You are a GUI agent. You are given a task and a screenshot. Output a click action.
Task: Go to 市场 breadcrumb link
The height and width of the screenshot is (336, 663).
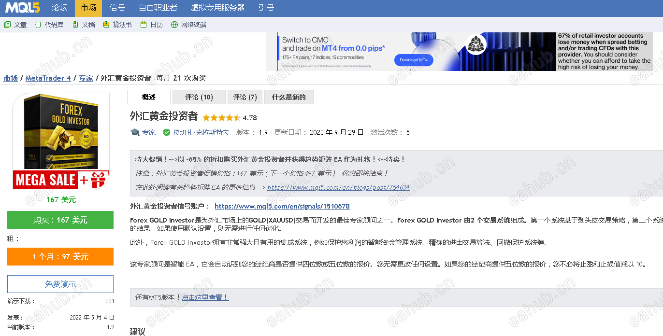point(11,78)
